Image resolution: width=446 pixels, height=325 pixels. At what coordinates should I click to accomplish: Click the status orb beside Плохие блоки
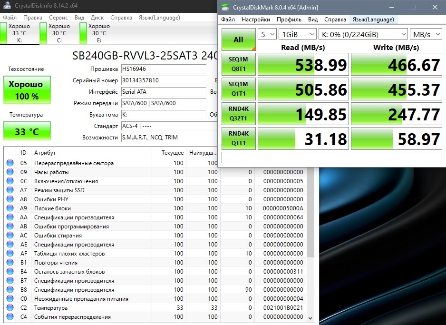[10, 208]
